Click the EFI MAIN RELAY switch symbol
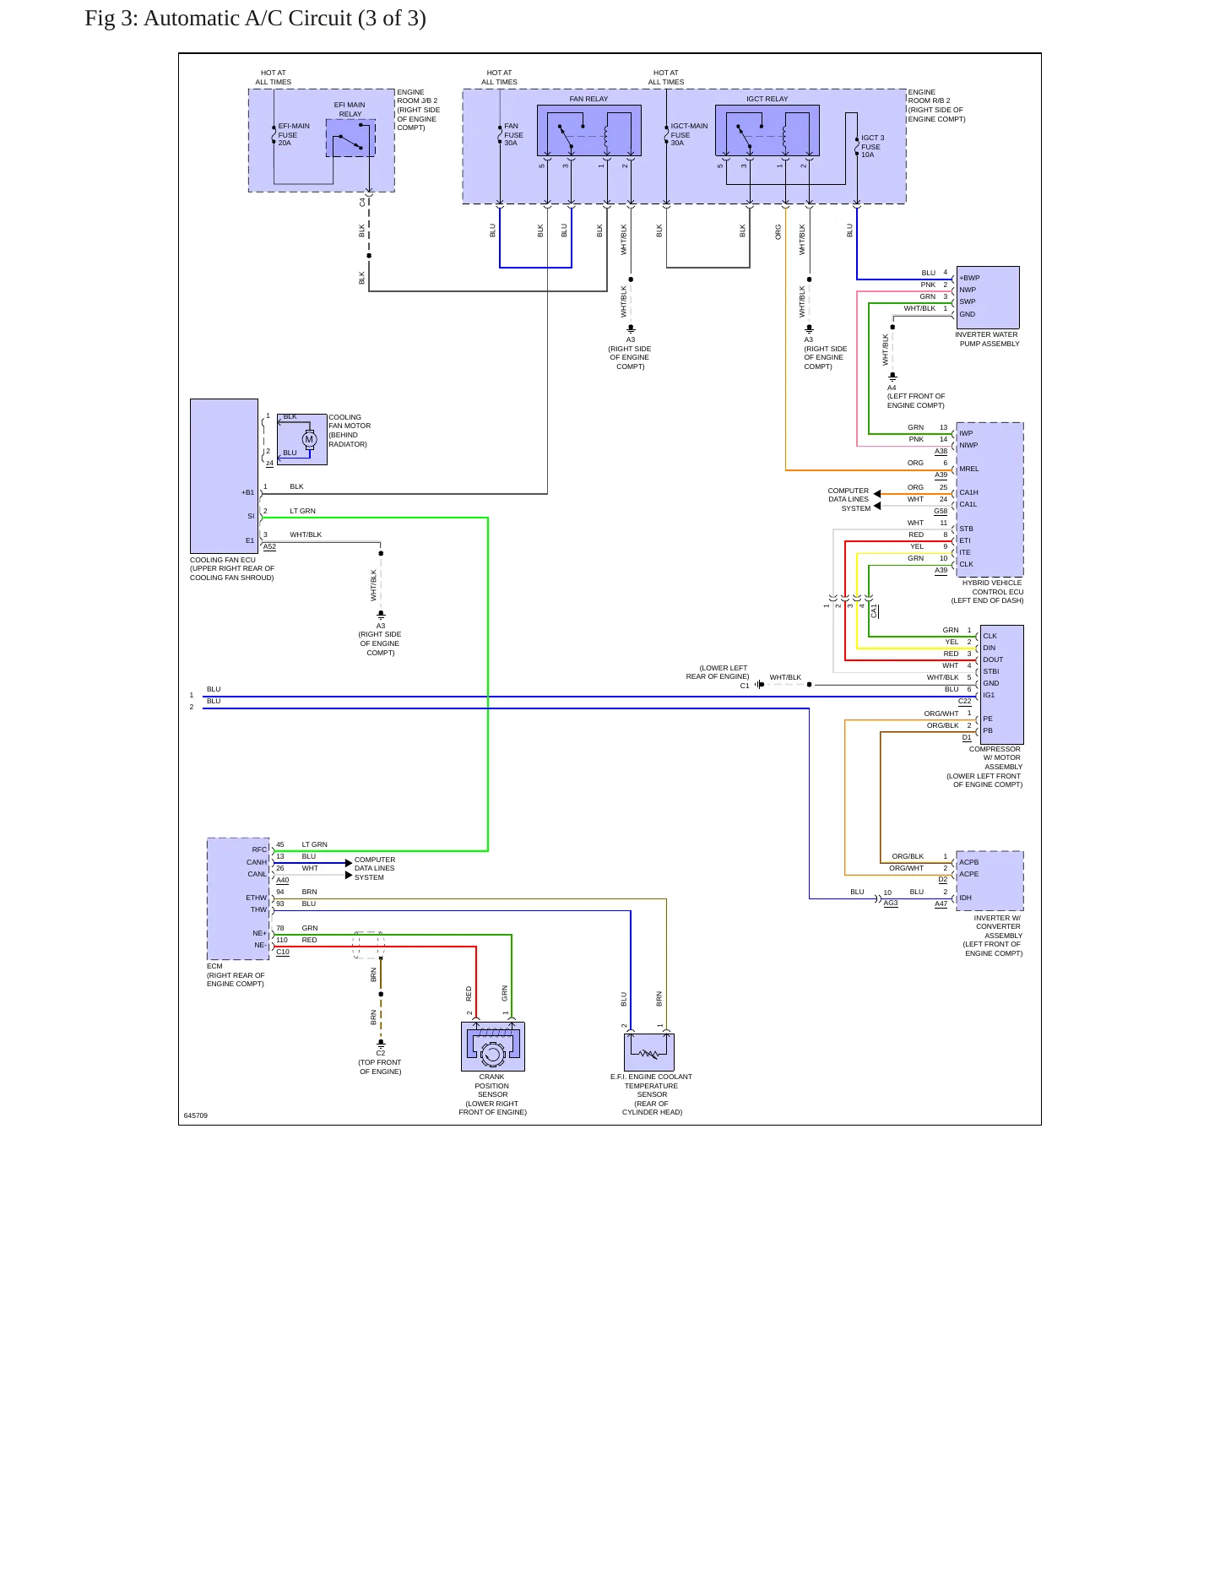Image resolution: width=1220 pixels, height=1579 pixels. [x=350, y=138]
